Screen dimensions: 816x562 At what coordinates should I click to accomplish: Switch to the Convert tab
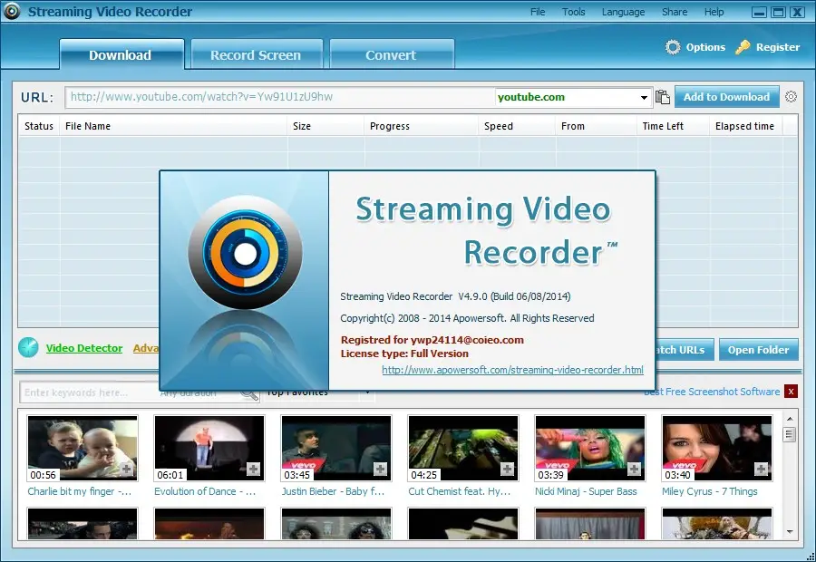(x=391, y=54)
